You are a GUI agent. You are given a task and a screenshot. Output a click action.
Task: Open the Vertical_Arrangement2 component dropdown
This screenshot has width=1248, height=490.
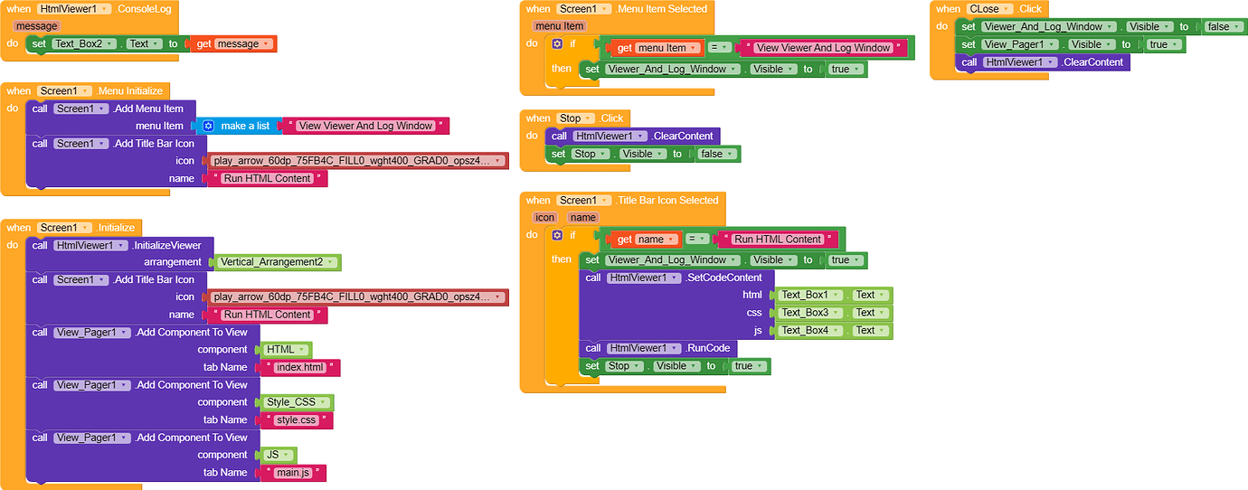[279, 262]
